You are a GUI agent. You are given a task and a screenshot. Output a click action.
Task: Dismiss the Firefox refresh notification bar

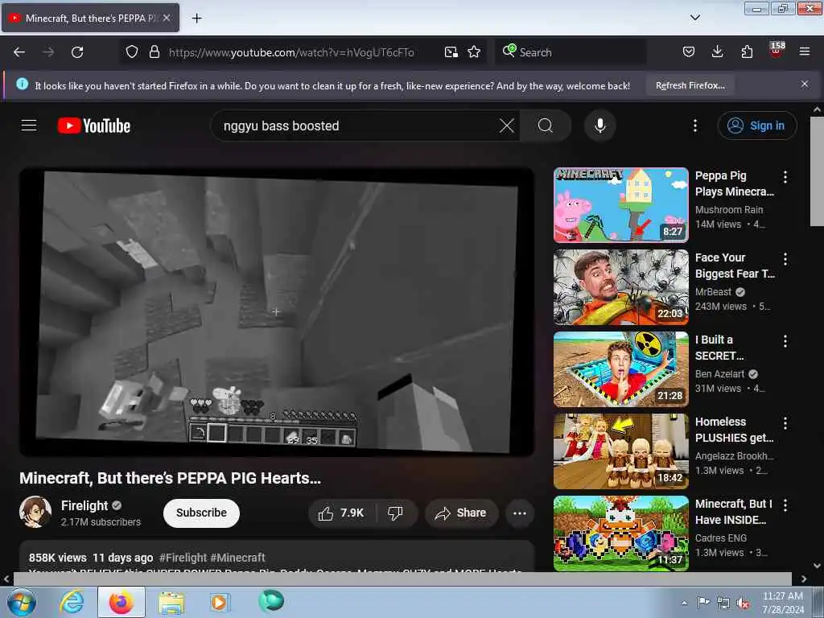tap(805, 84)
